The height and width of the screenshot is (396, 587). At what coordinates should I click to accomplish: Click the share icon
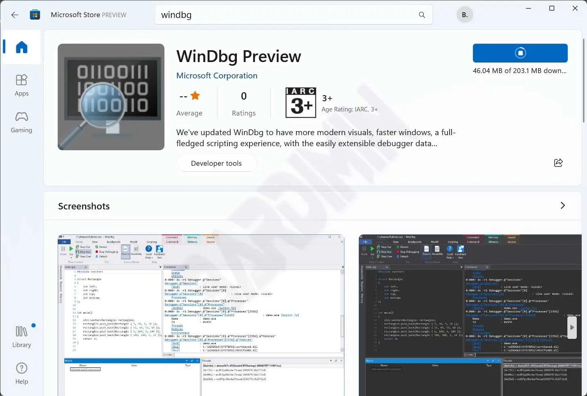click(x=558, y=163)
